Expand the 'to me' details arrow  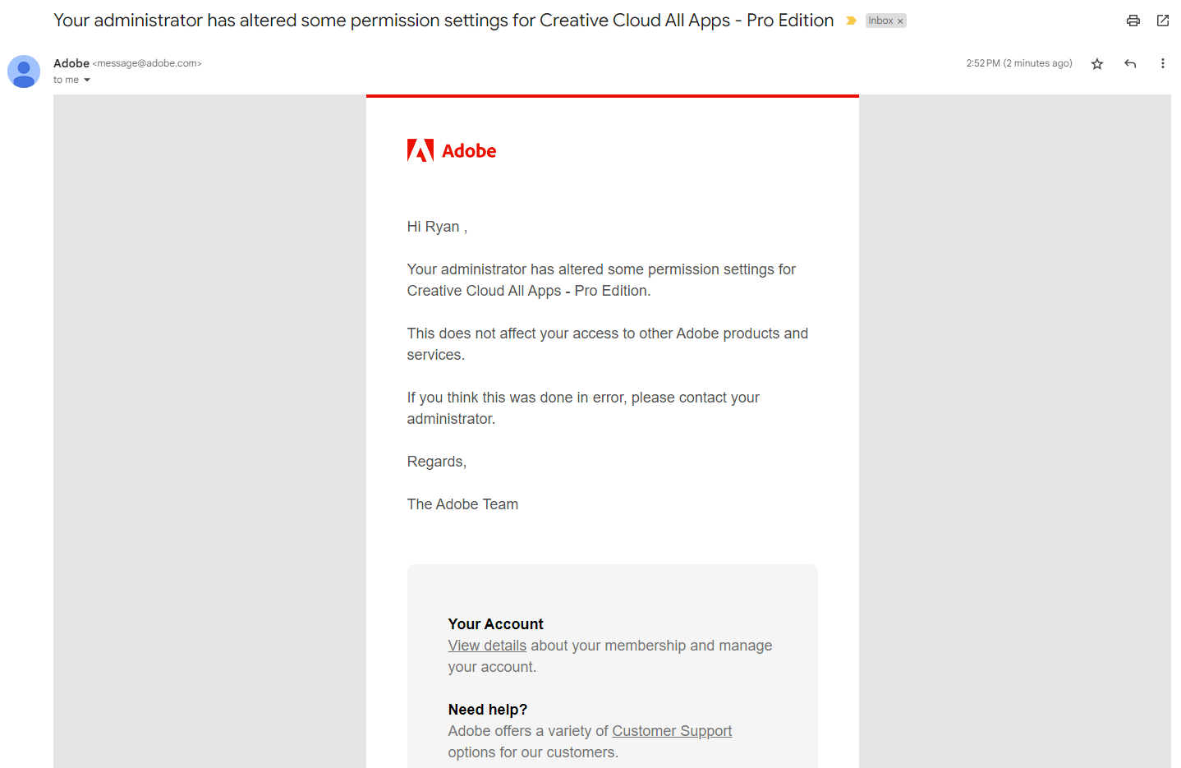coord(87,80)
